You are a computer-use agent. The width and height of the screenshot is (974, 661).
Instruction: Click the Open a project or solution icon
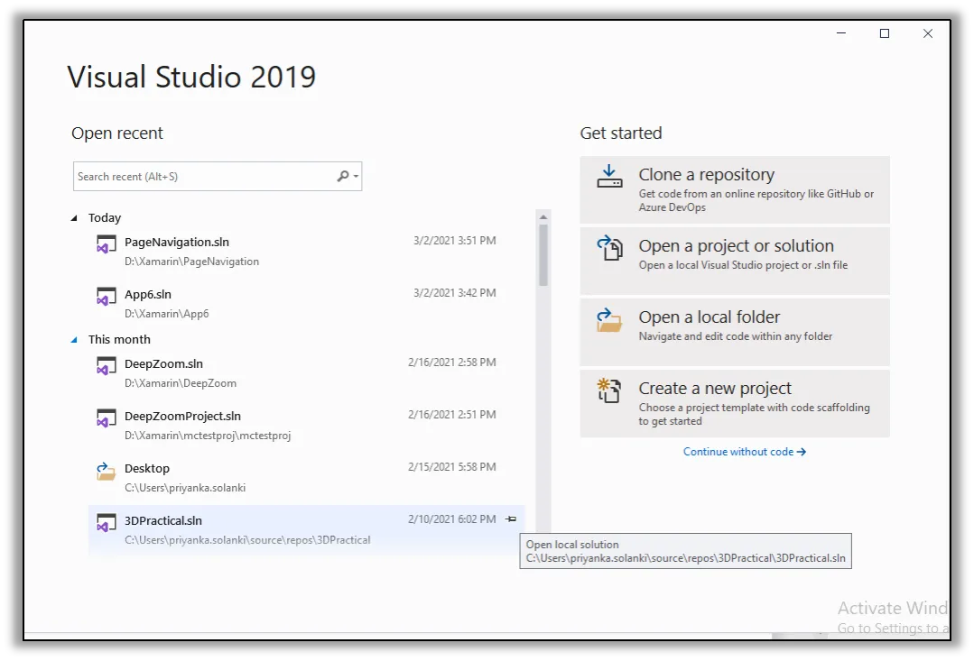pyautogui.click(x=609, y=248)
